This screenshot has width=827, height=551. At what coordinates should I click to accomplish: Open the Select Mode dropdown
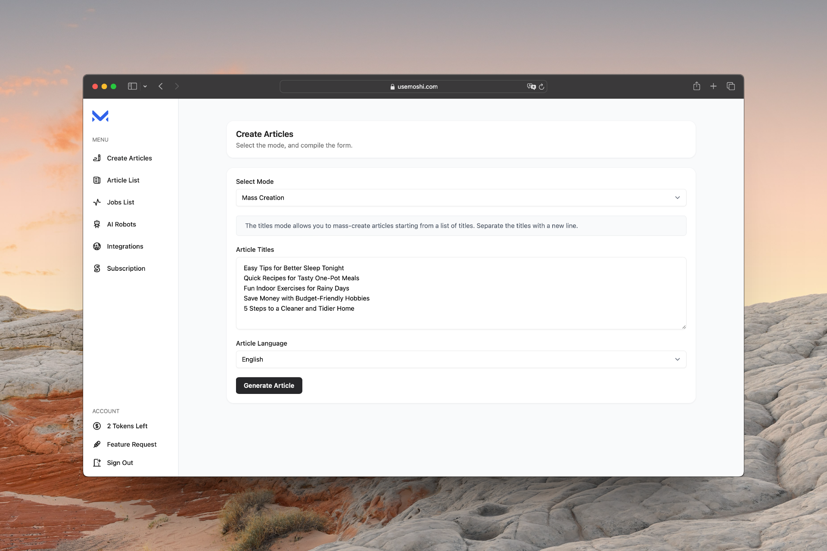461,198
